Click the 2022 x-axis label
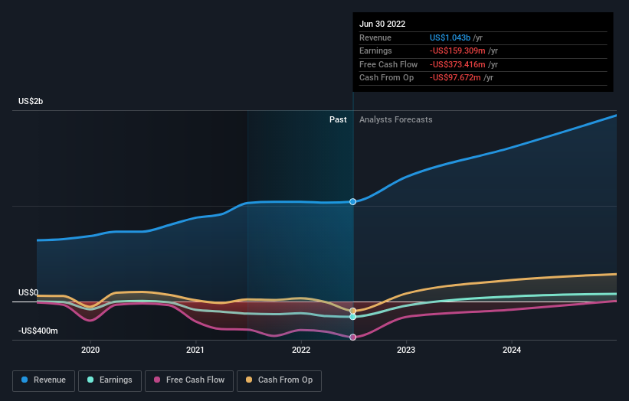This screenshot has width=629, height=401. coord(301,350)
